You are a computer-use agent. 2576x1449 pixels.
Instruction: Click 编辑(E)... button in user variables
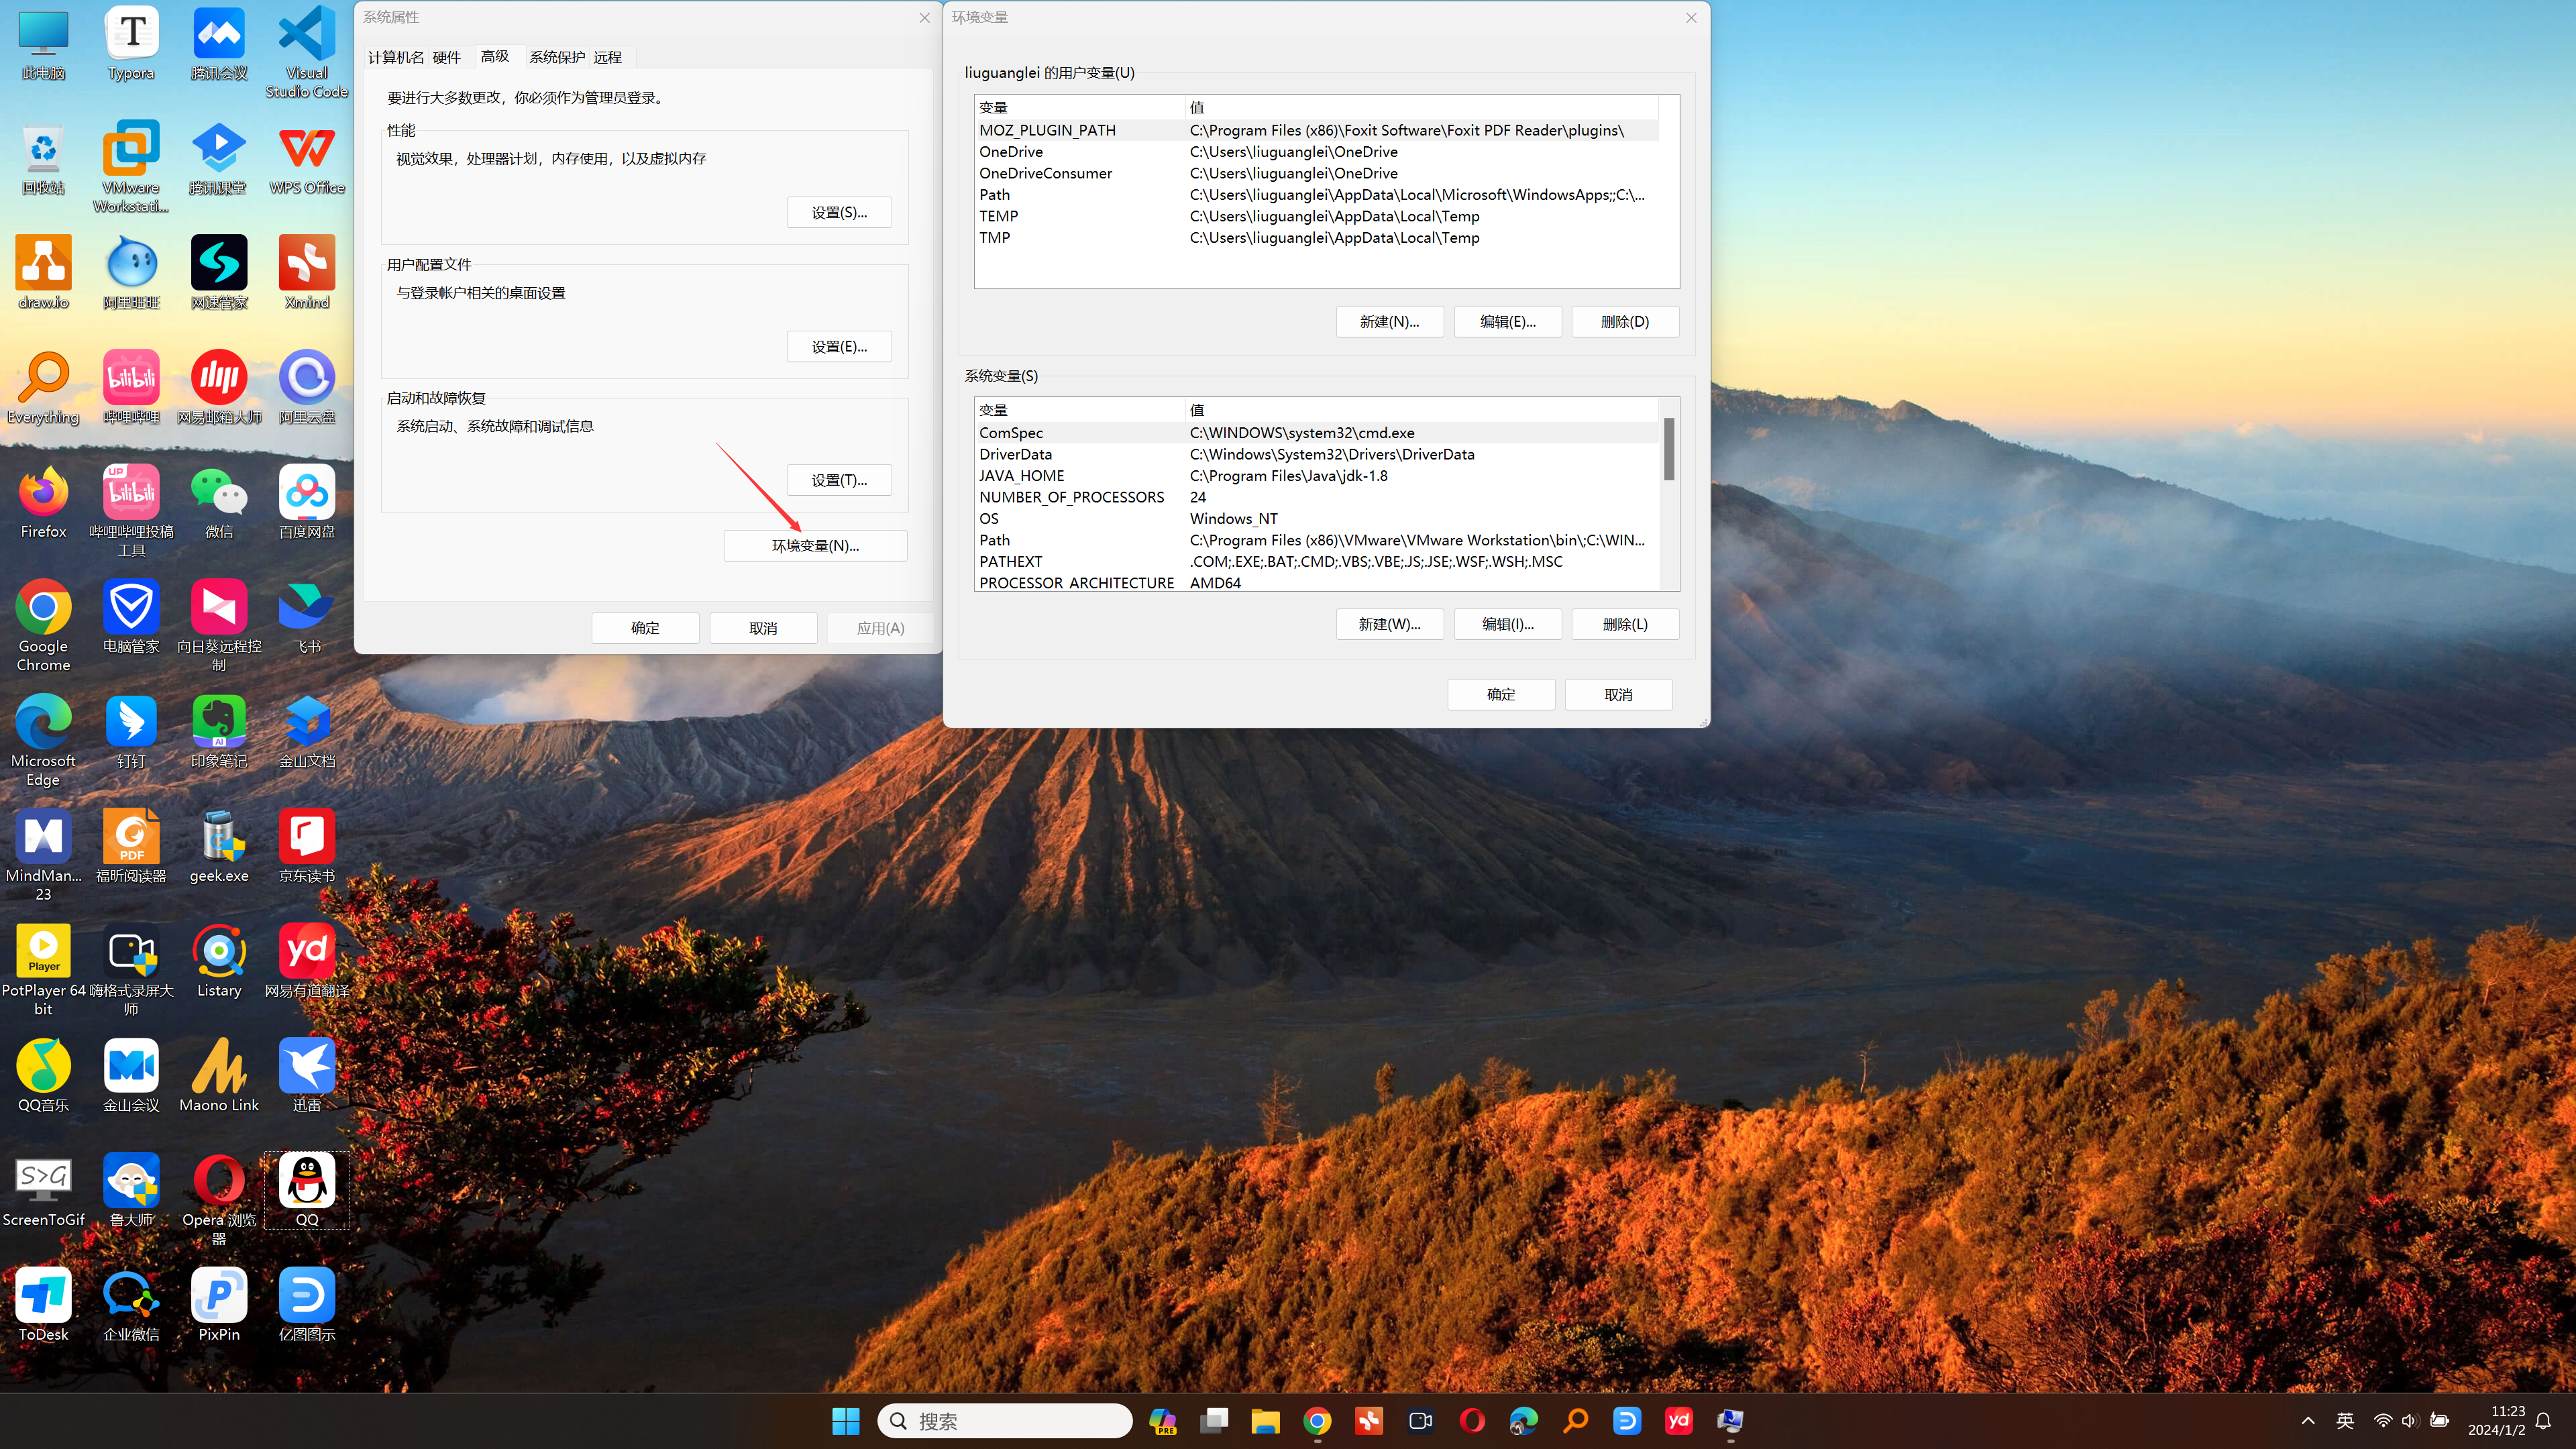point(1507,320)
